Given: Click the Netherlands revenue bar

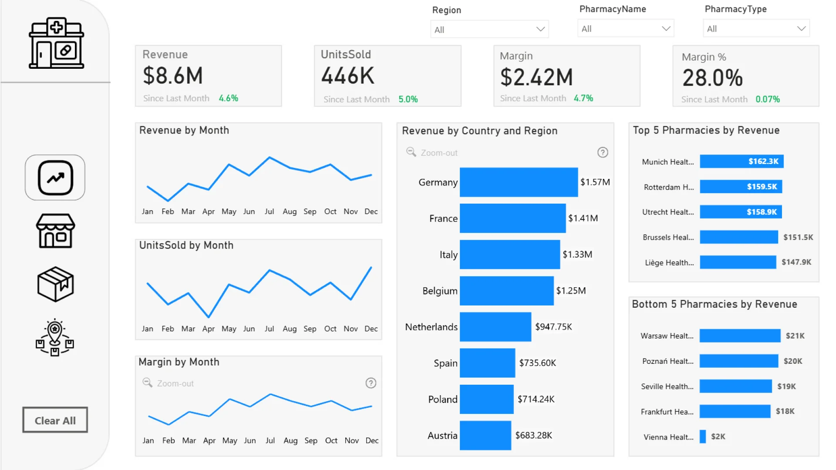Looking at the screenshot, I should (x=495, y=327).
